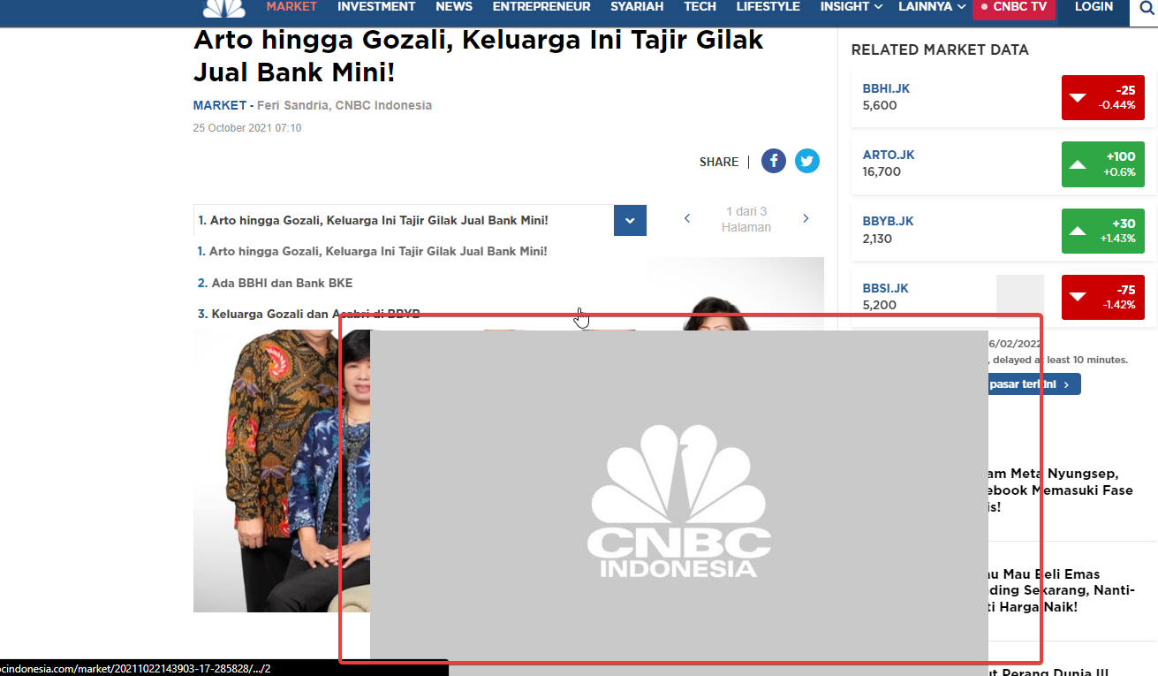Click the pasar terkini button
1158x676 pixels.
click(1033, 384)
